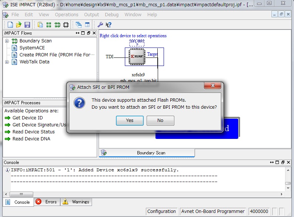Close the iMPACT Flows panel

[x=94, y=33]
